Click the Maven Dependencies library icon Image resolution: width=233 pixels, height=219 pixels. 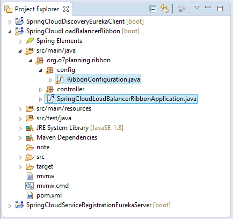(30, 137)
